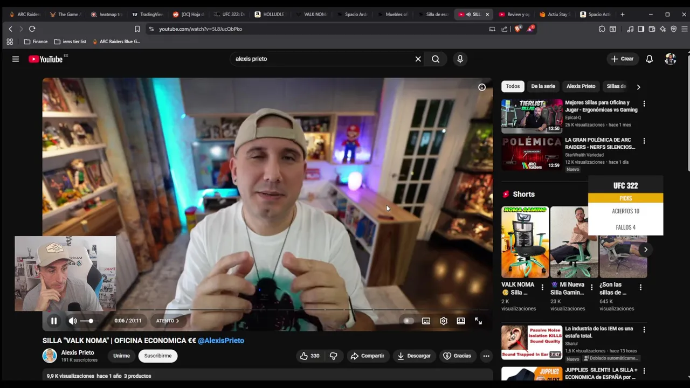Show next Shorts with arrow
The height and width of the screenshot is (388, 690).
(645, 250)
